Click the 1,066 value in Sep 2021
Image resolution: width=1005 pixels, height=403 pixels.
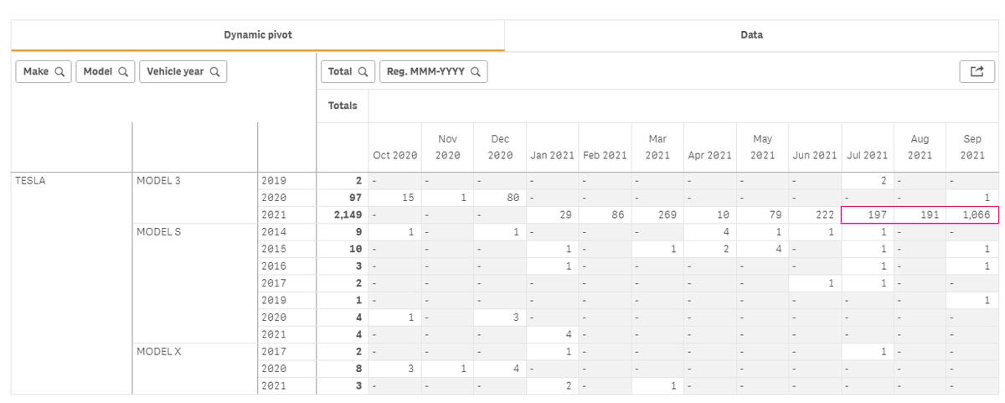972,214
